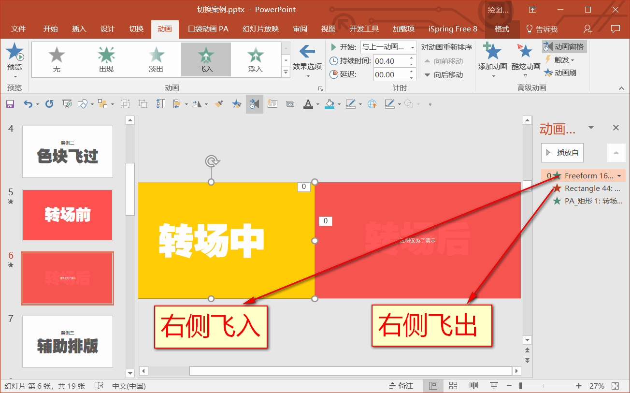Toggle the 动画窗格 animation pane button
This screenshot has height=393, width=630.
point(564,47)
